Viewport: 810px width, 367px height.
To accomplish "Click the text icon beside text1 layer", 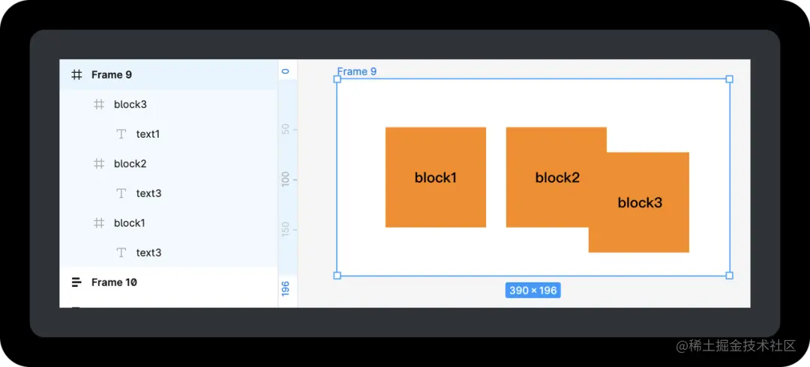I will [x=121, y=134].
